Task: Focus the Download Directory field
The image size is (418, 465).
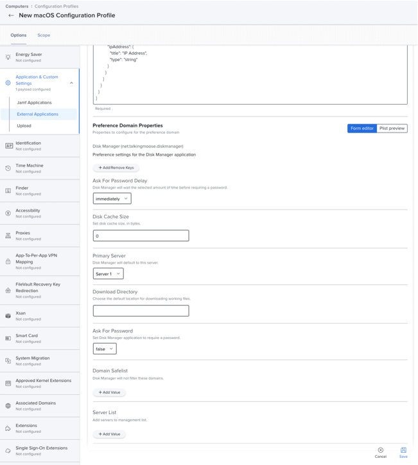Action: coord(141,311)
